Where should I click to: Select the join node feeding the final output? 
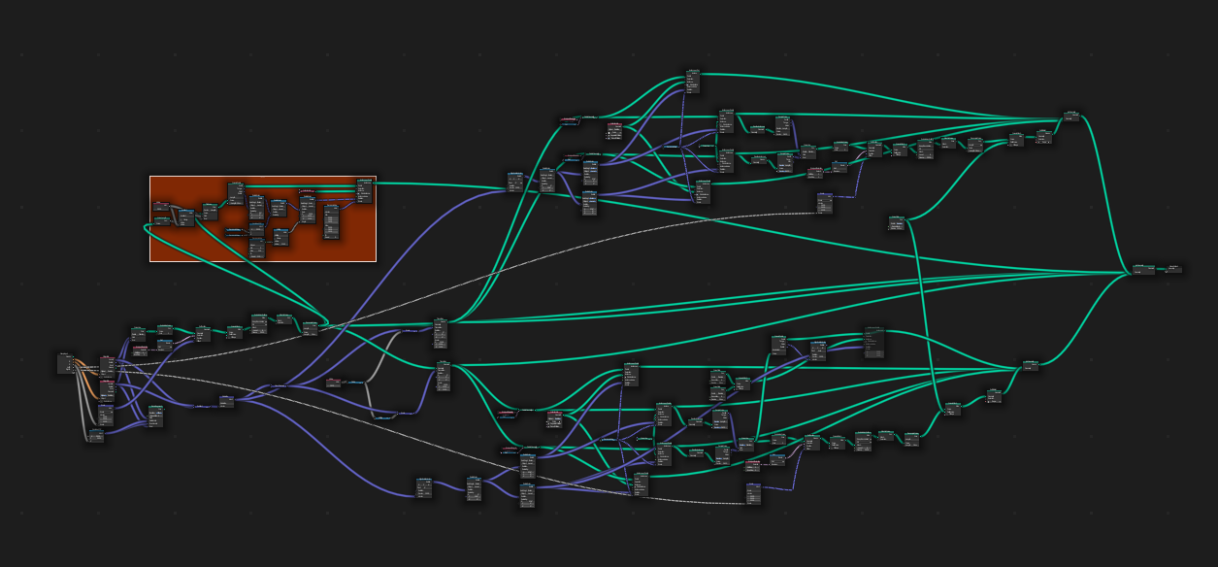(x=1143, y=269)
